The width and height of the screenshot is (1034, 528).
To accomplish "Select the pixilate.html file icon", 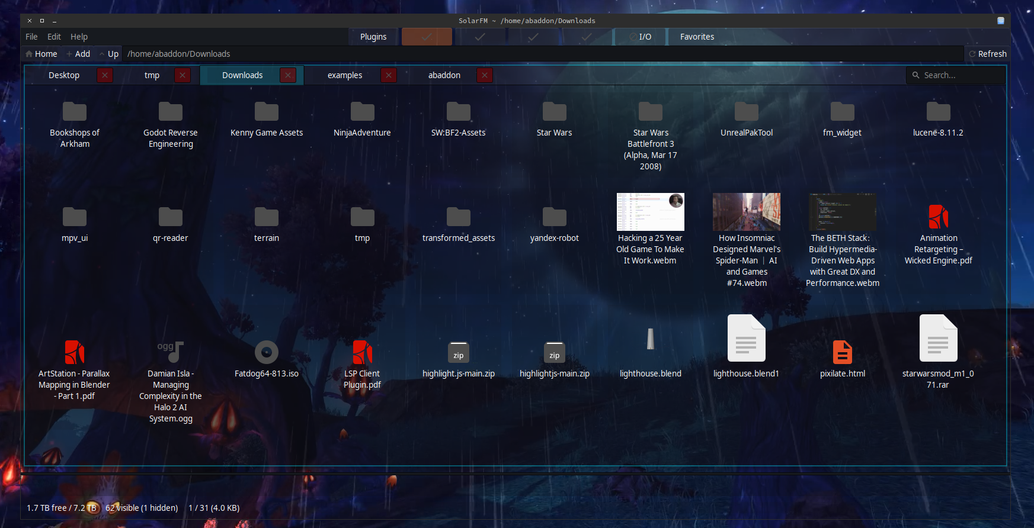I will [x=842, y=352].
